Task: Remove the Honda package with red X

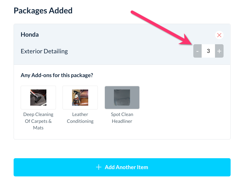Action: (219, 35)
